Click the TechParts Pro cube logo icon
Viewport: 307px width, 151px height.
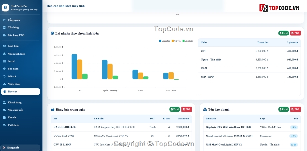(x=5, y=8)
